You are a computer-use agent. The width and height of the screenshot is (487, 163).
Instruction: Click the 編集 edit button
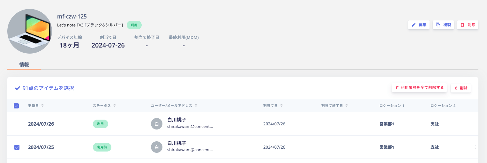click(x=419, y=25)
